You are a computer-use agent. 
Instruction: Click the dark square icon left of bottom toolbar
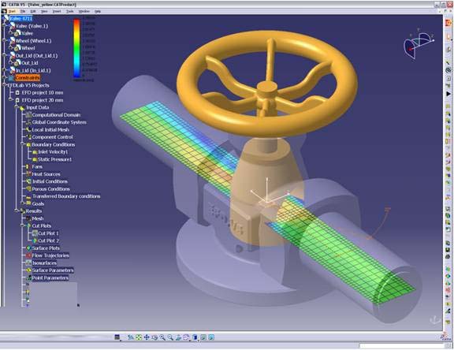click(117, 337)
